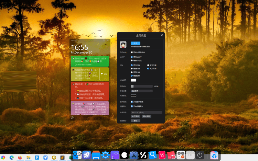Select the 中文日期 radio button
Screen dimensions: 258x161
point(148,65)
